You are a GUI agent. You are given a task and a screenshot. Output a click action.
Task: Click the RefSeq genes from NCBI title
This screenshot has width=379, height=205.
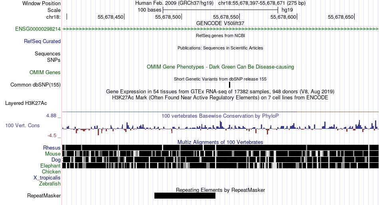[x=220, y=35]
